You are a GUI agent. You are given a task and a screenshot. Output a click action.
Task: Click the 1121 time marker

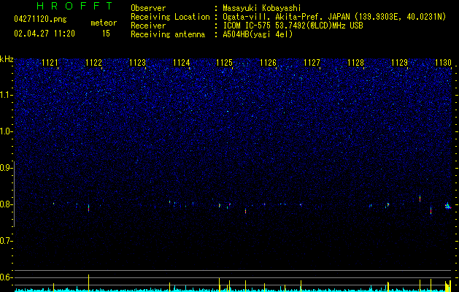pyautogui.click(x=50, y=63)
